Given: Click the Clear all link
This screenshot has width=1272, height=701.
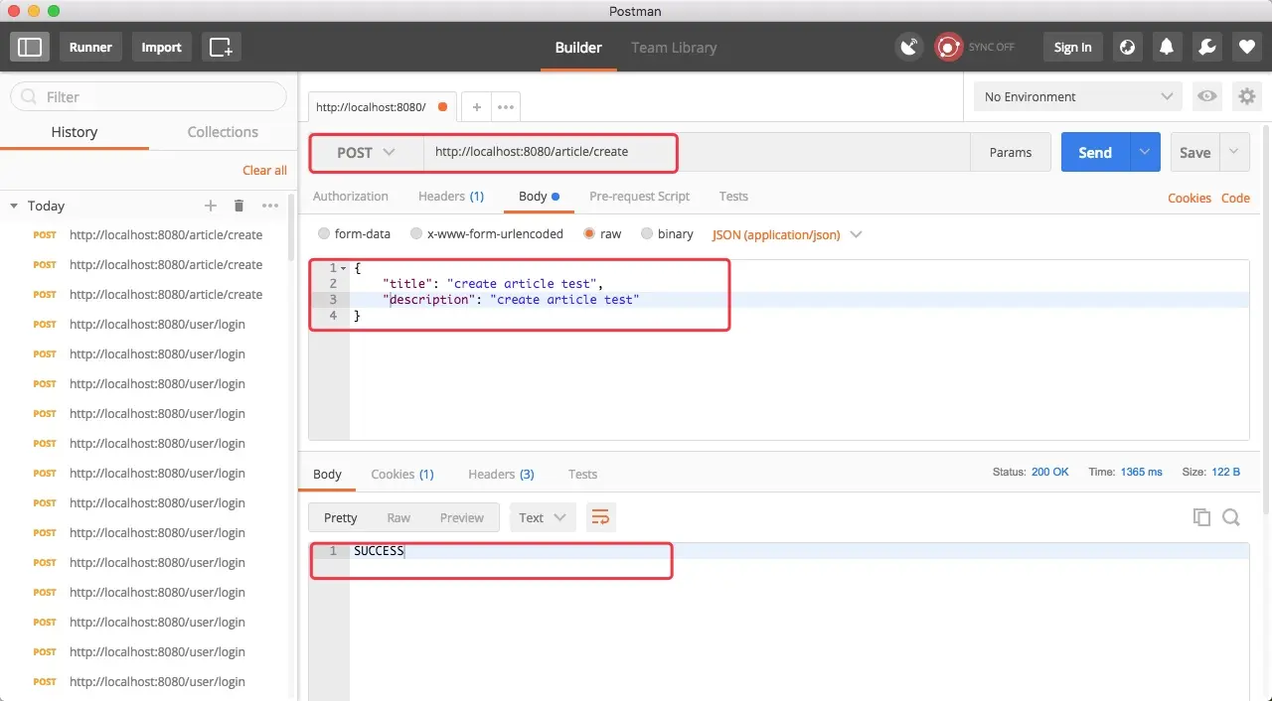Looking at the screenshot, I should (264, 170).
